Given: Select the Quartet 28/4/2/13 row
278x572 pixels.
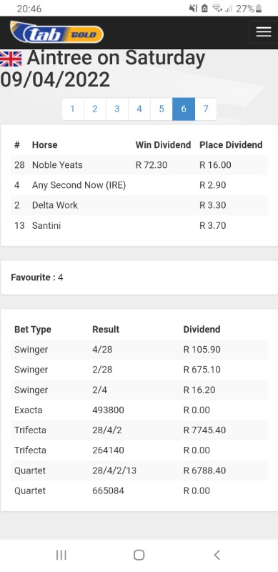Looking at the screenshot, I should pyautogui.click(x=139, y=470).
